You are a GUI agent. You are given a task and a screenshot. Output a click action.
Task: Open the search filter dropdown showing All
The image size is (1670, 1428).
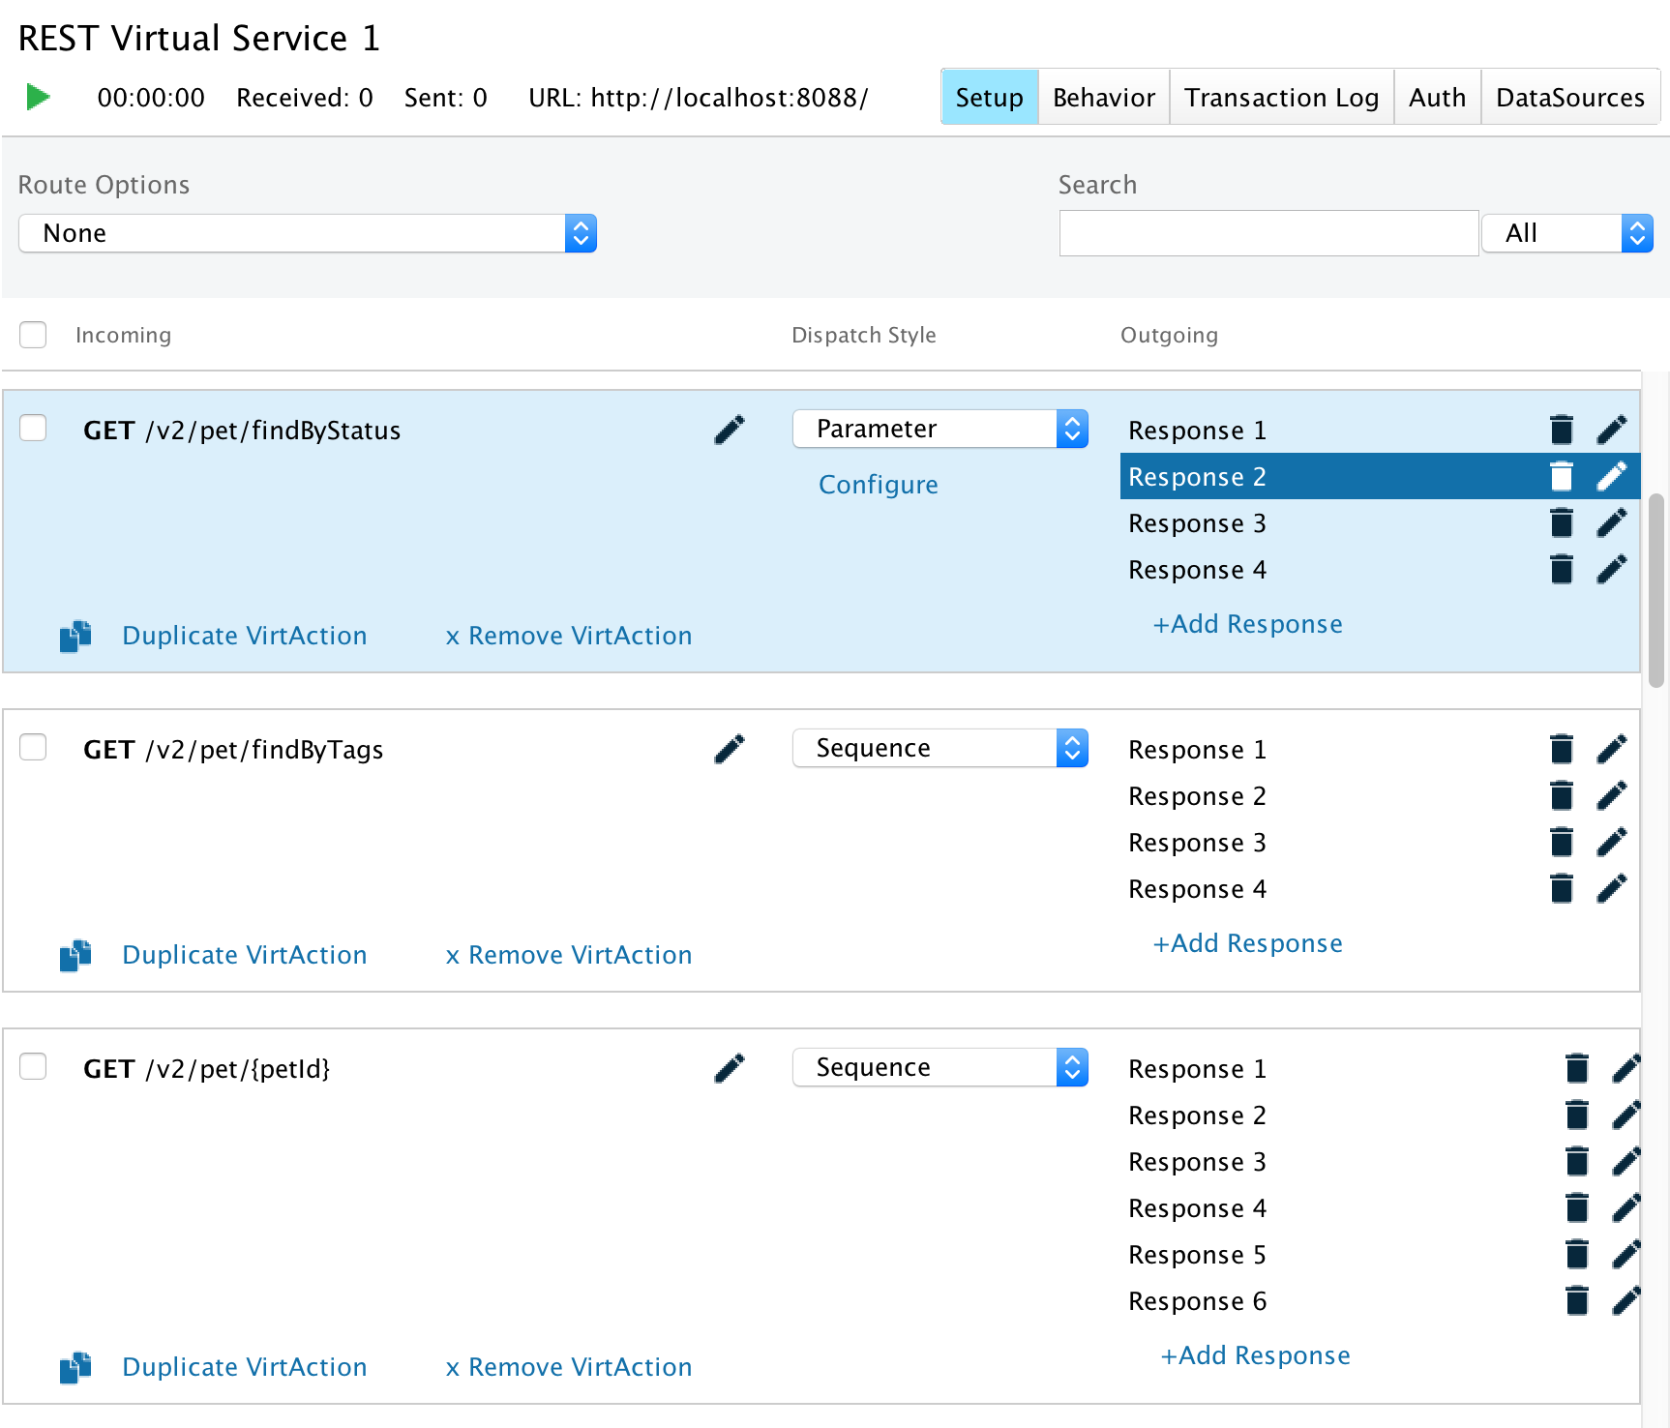[x=1566, y=233]
